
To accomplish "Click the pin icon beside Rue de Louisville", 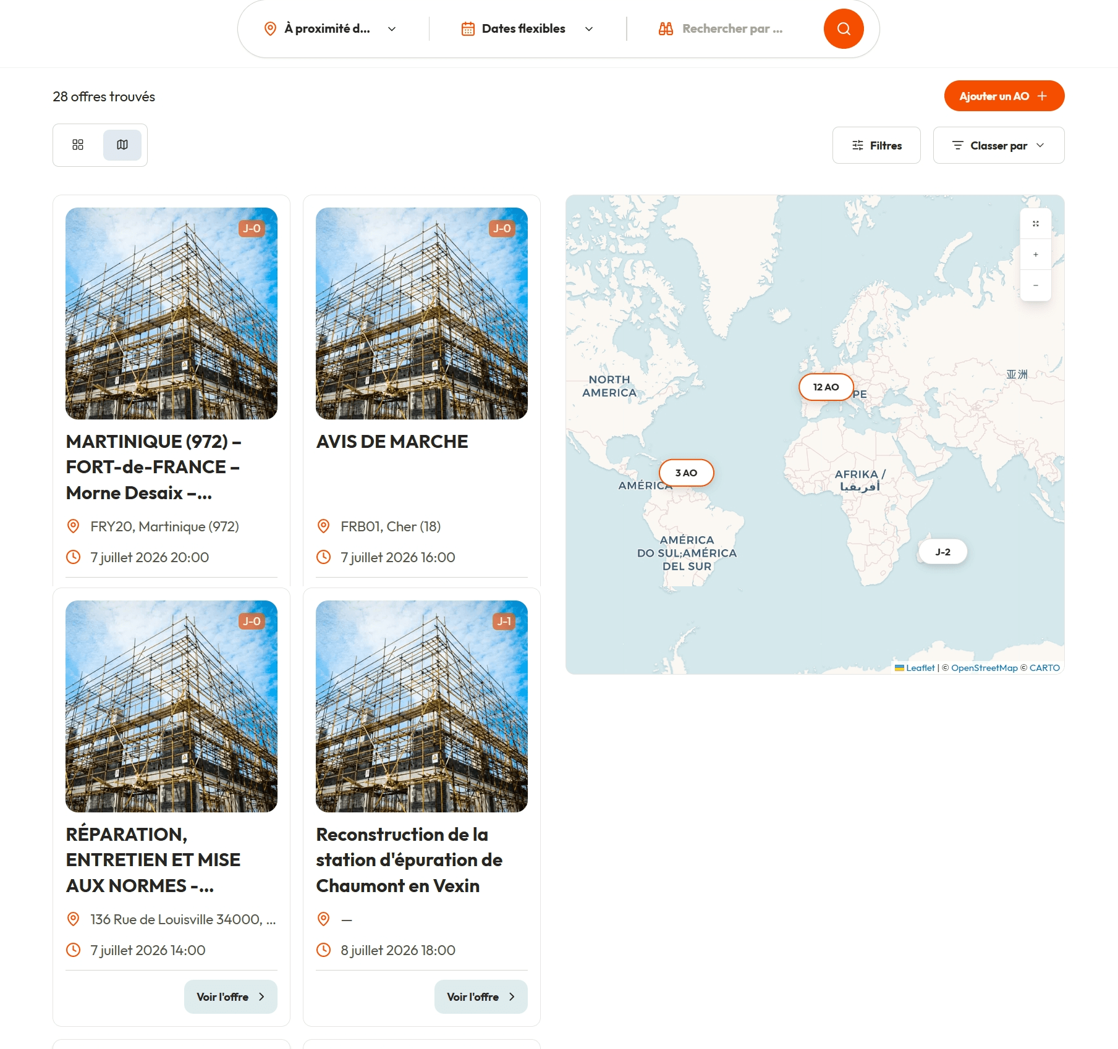I will coord(73,919).
